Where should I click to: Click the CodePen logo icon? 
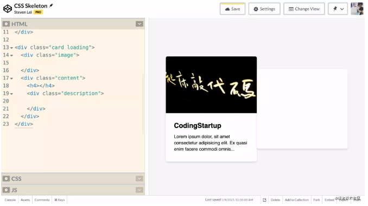coord(8,9)
